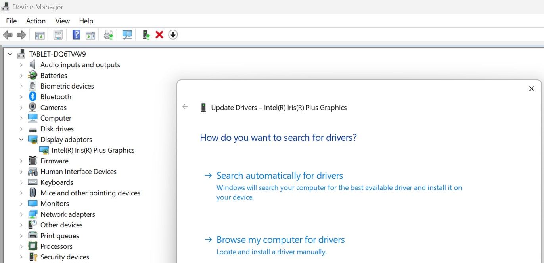The height and width of the screenshot is (263, 544).
Task: Click the Forward navigation arrow
Action: 21,34
